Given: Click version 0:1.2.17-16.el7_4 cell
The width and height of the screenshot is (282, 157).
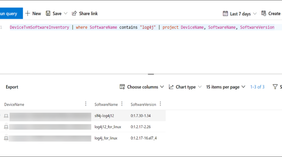Looking at the screenshot, I should click(x=144, y=138).
